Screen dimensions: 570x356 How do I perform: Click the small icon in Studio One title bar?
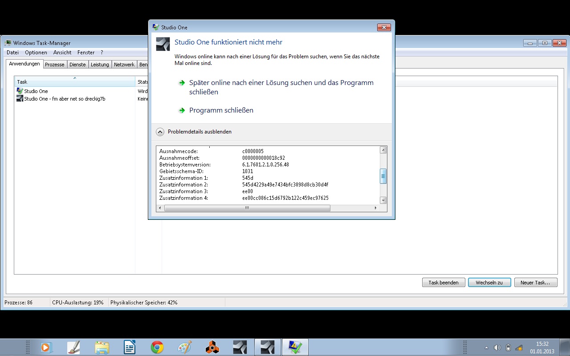point(155,27)
